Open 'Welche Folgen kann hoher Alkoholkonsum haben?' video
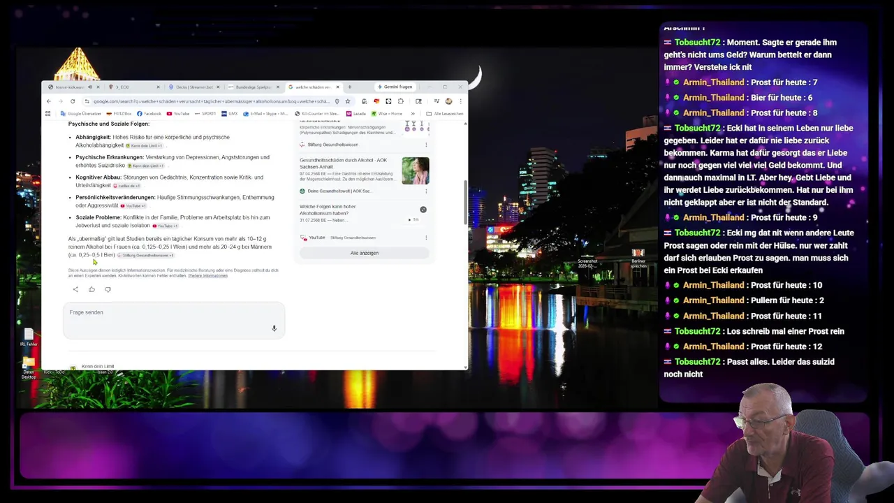The width and height of the screenshot is (894, 503). [x=328, y=210]
